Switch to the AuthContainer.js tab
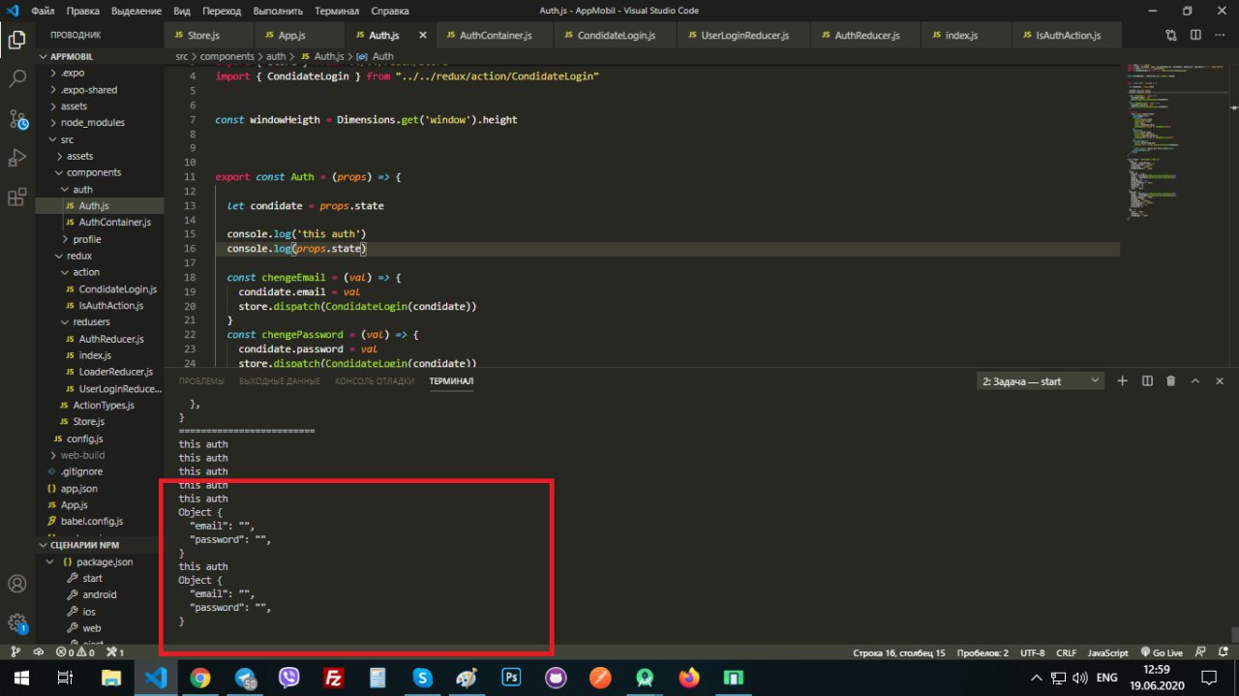1239x696 pixels. click(x=495, y=35)
